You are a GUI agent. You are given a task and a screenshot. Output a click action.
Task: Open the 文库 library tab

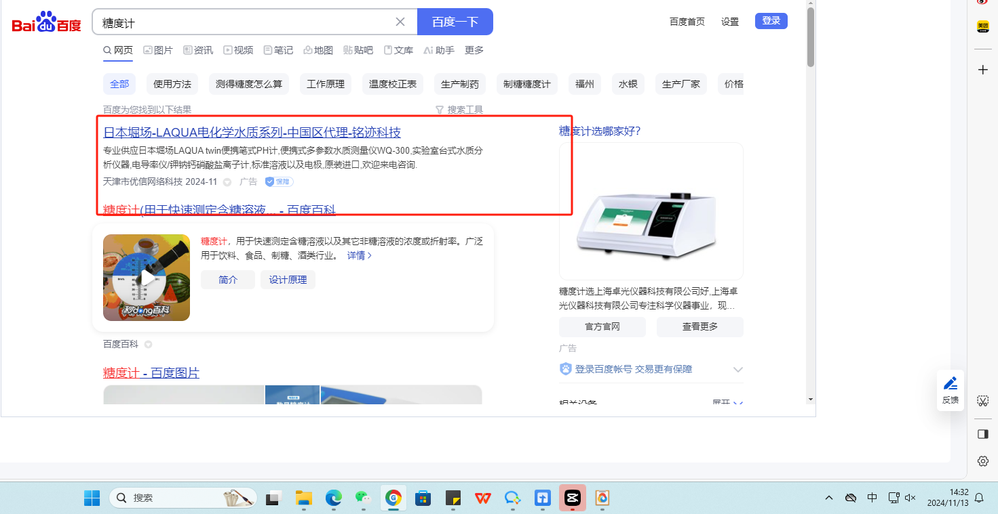click(398, 50)
